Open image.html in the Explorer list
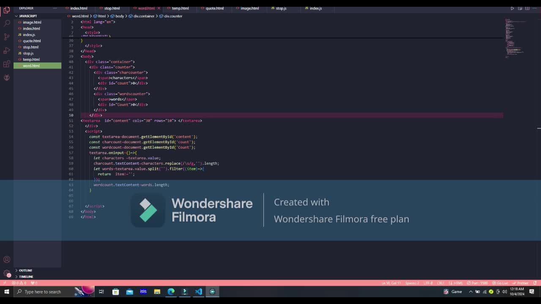Viewport: 541px width, 304px height. tap(37, 22)
